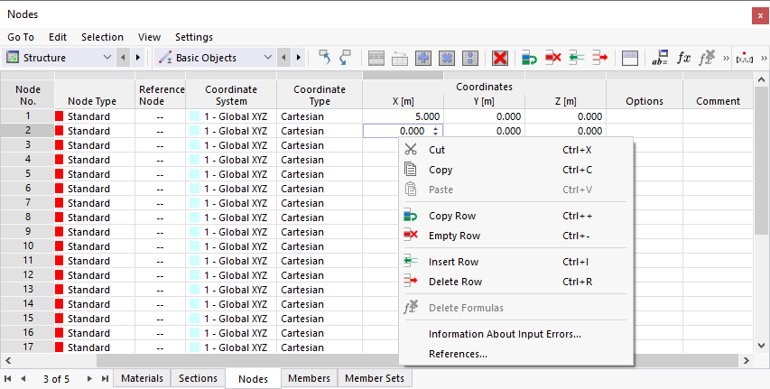Click the X coordinate field of node 2

coord(403,131)
